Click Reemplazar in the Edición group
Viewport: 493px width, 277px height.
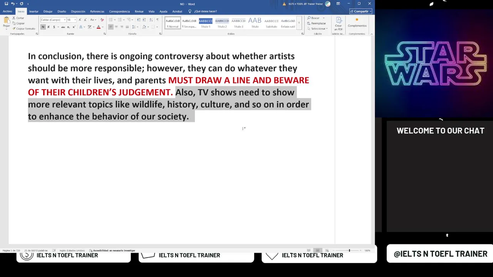[x=317, y=23]
